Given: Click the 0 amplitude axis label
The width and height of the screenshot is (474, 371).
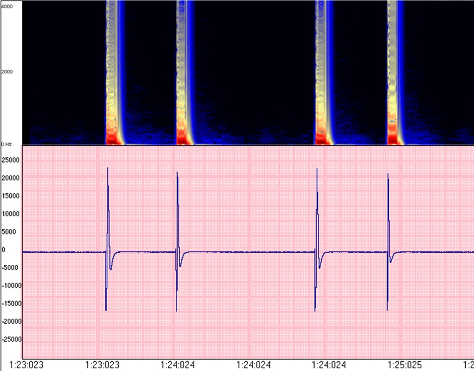Looking at the screenshot, I should point(3,250).
